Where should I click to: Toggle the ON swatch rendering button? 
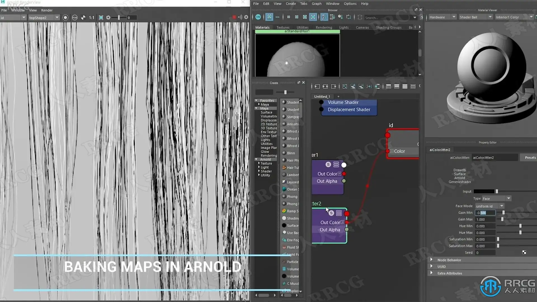point(258,17)
